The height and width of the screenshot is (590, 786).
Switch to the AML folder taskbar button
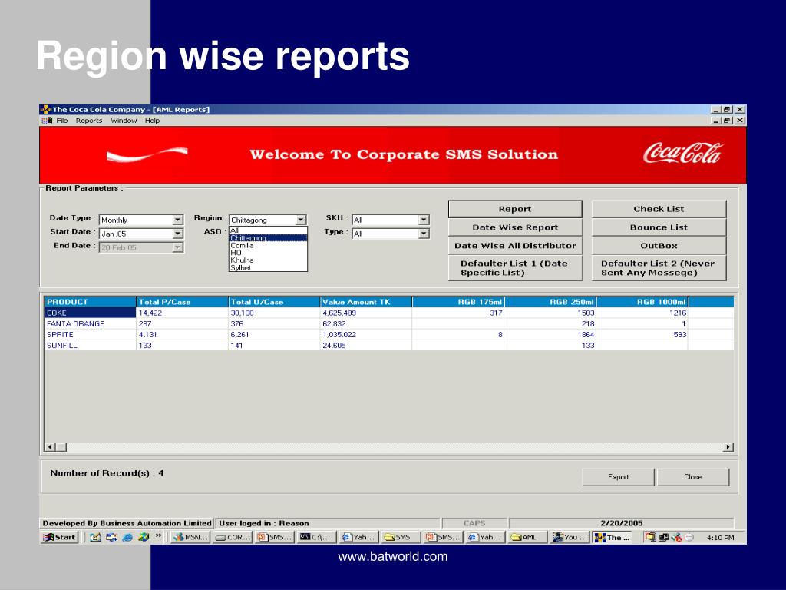[526, 537]
